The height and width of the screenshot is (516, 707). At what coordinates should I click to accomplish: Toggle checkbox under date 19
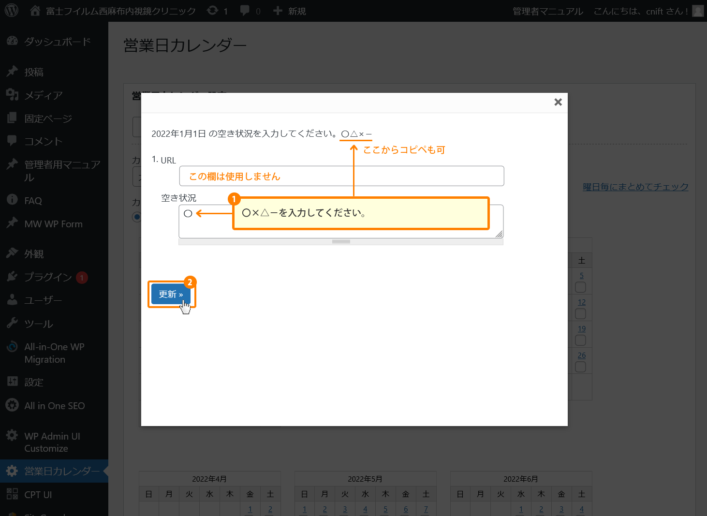click(x=581, y=340)
